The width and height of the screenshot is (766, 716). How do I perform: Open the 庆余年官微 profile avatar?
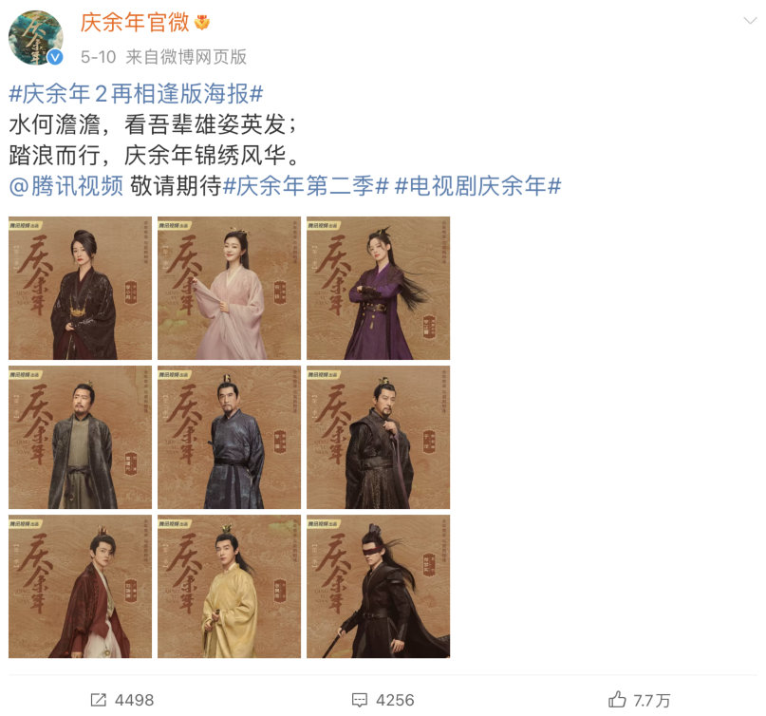[36, 38]
